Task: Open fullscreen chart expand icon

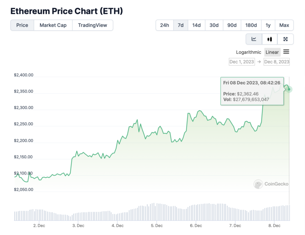Action: click(285, 39)
